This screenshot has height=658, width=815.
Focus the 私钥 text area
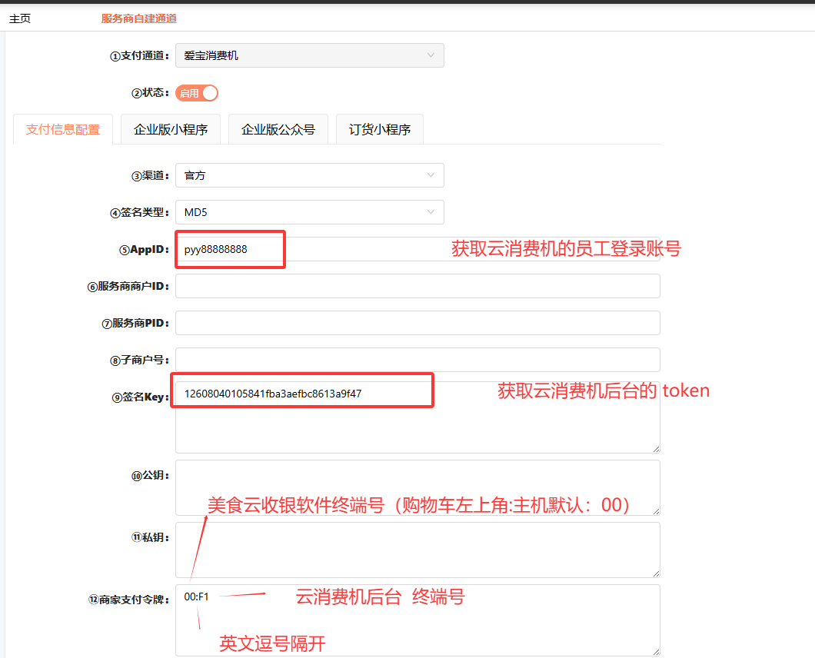[417, 550]
